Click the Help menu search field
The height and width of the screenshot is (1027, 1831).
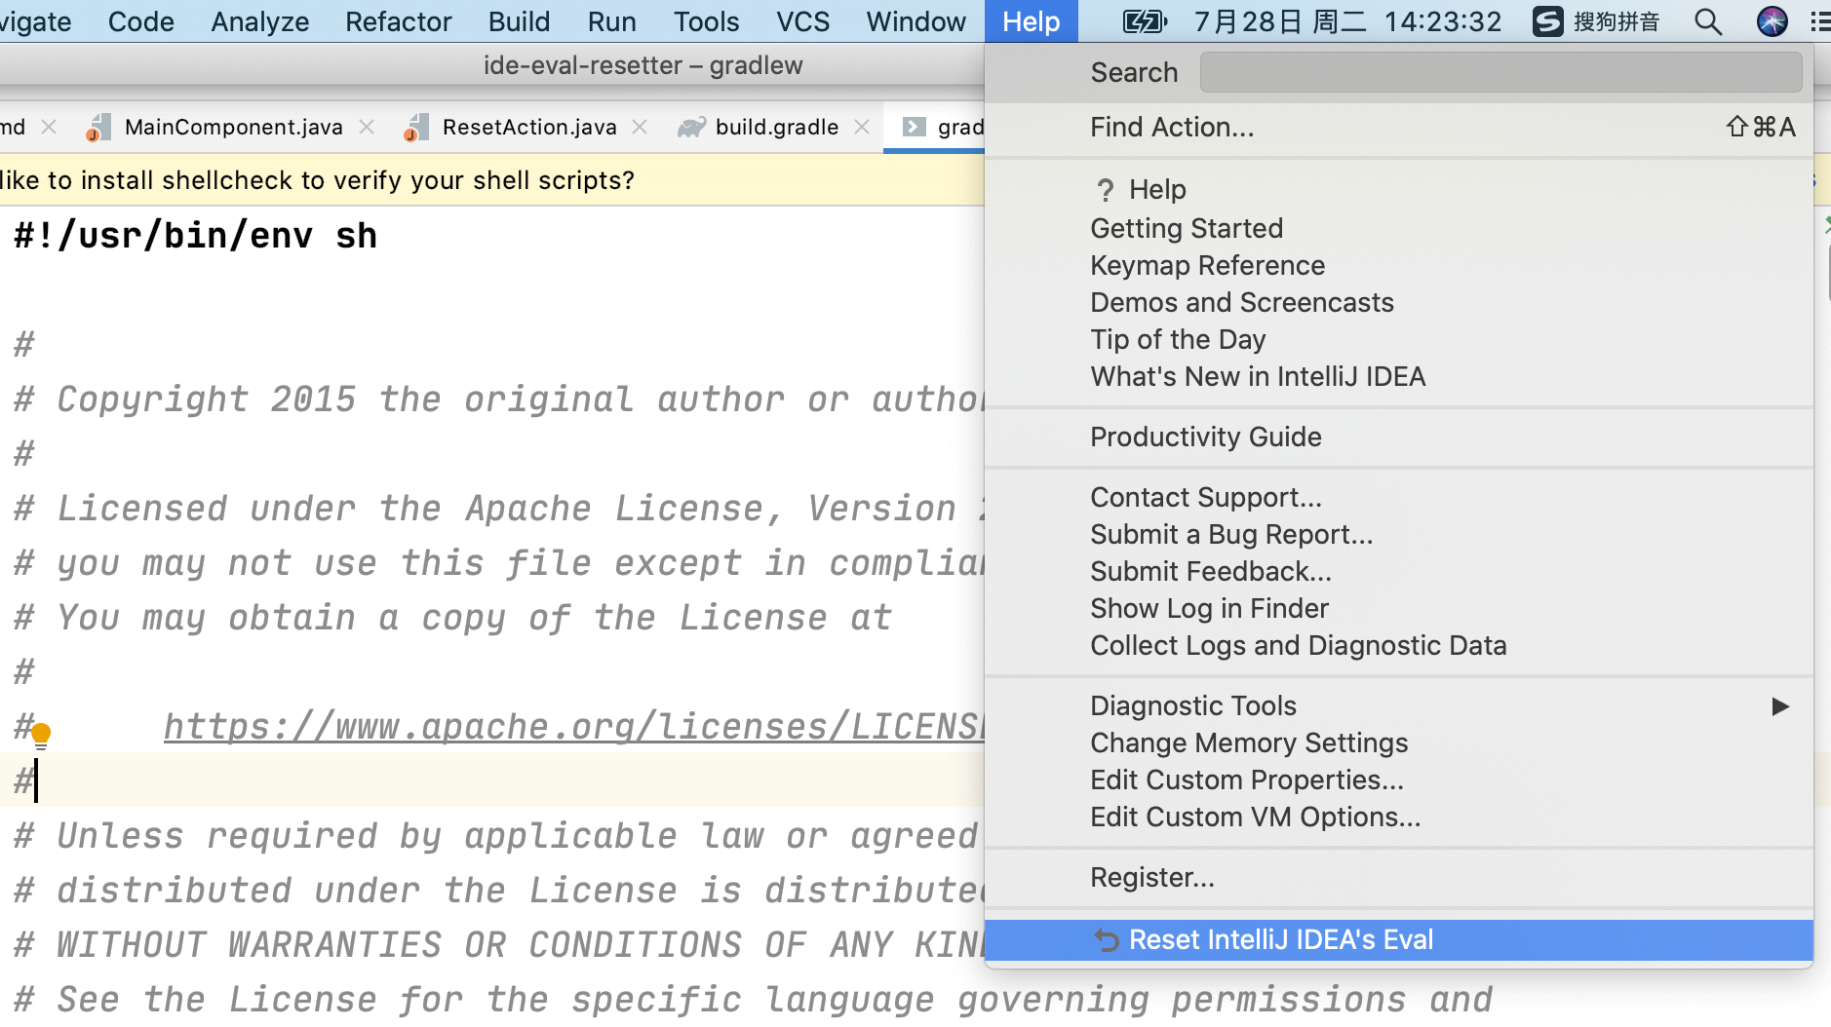[1500, 72]
